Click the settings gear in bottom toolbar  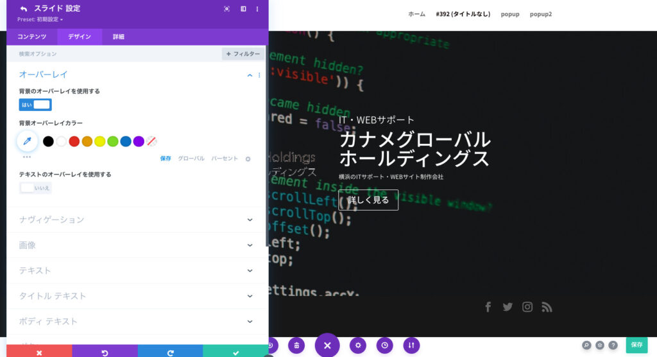pyautogui.click(x=358, y=345)
